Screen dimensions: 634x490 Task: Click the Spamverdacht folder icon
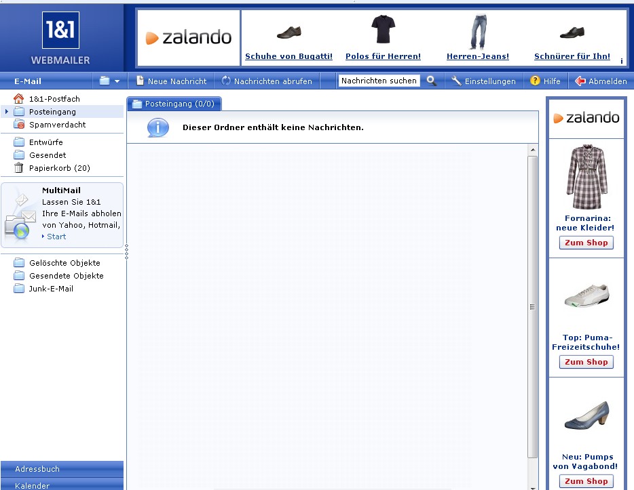point(18,124)
